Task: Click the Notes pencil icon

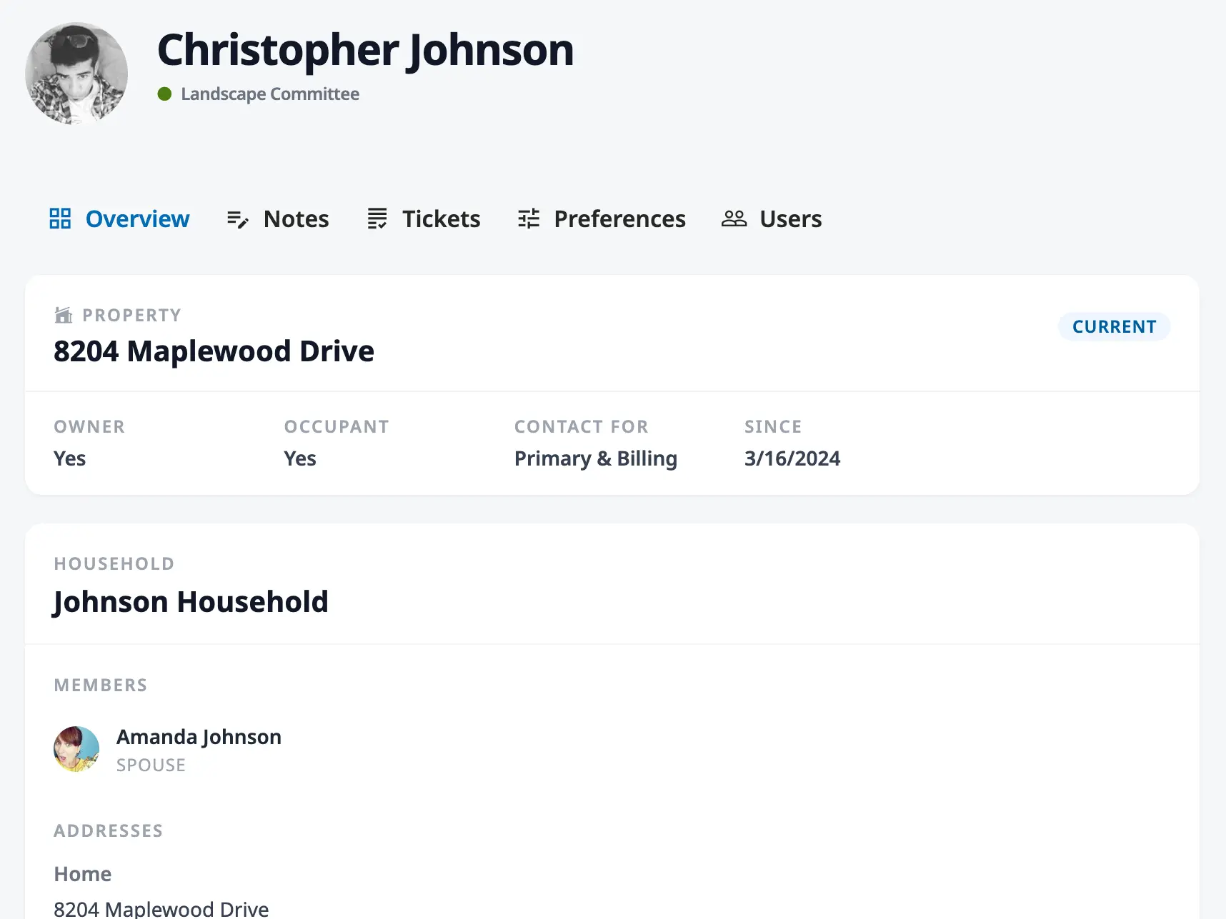Action: (x=236, y=219)
